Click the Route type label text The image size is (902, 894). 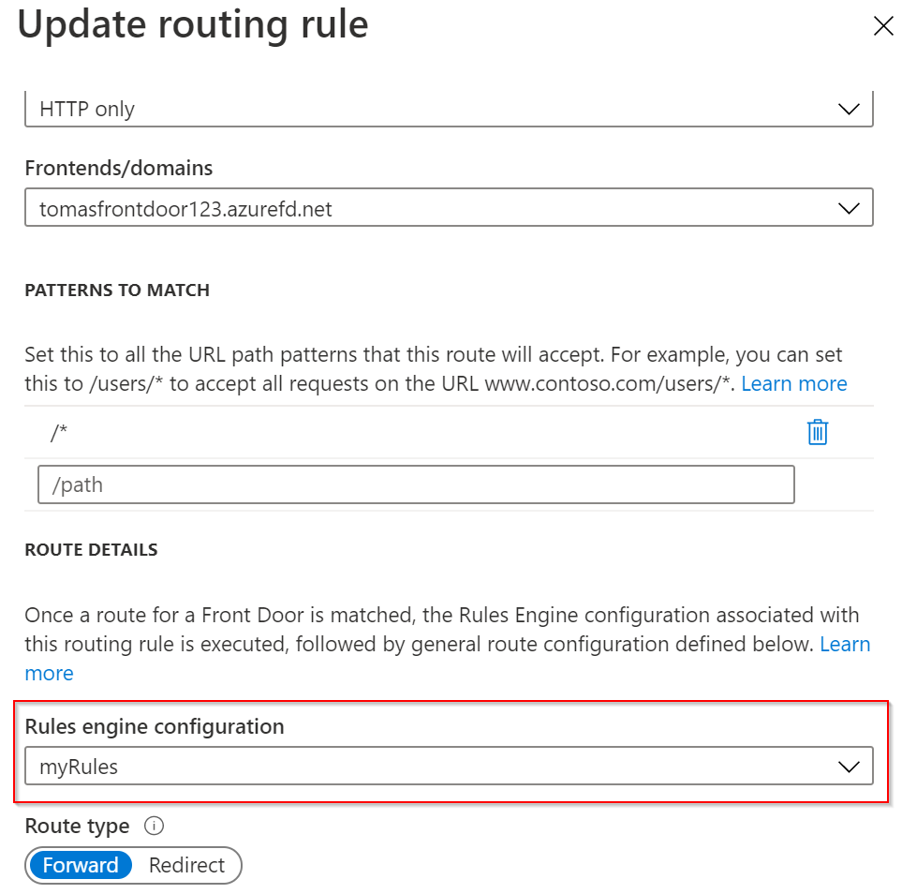tap(77, 827)
